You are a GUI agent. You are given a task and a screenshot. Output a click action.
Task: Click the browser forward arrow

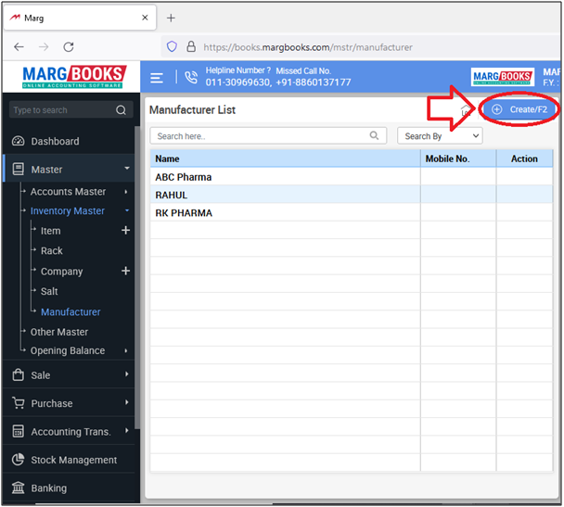[x=44, y=46]
